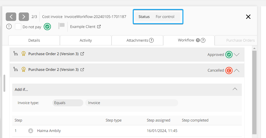Click the Example Client link

(83, 26)
